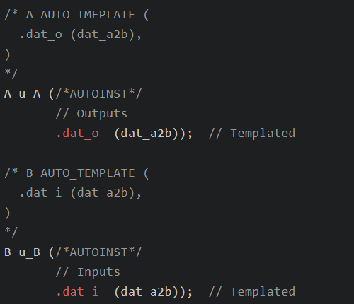
Task: Click the '// Outputs' comment line
Action: 91,114
